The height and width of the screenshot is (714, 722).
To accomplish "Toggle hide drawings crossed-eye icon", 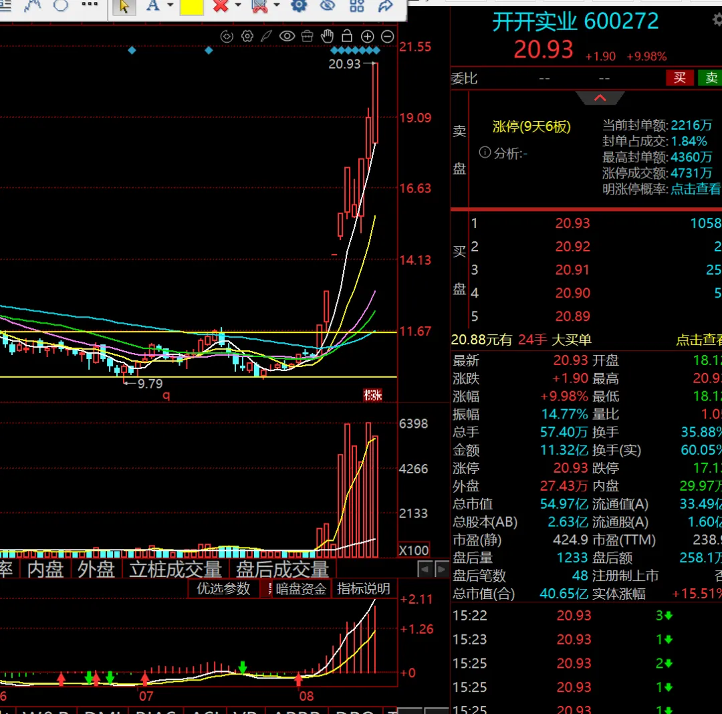I will (328, 5).
